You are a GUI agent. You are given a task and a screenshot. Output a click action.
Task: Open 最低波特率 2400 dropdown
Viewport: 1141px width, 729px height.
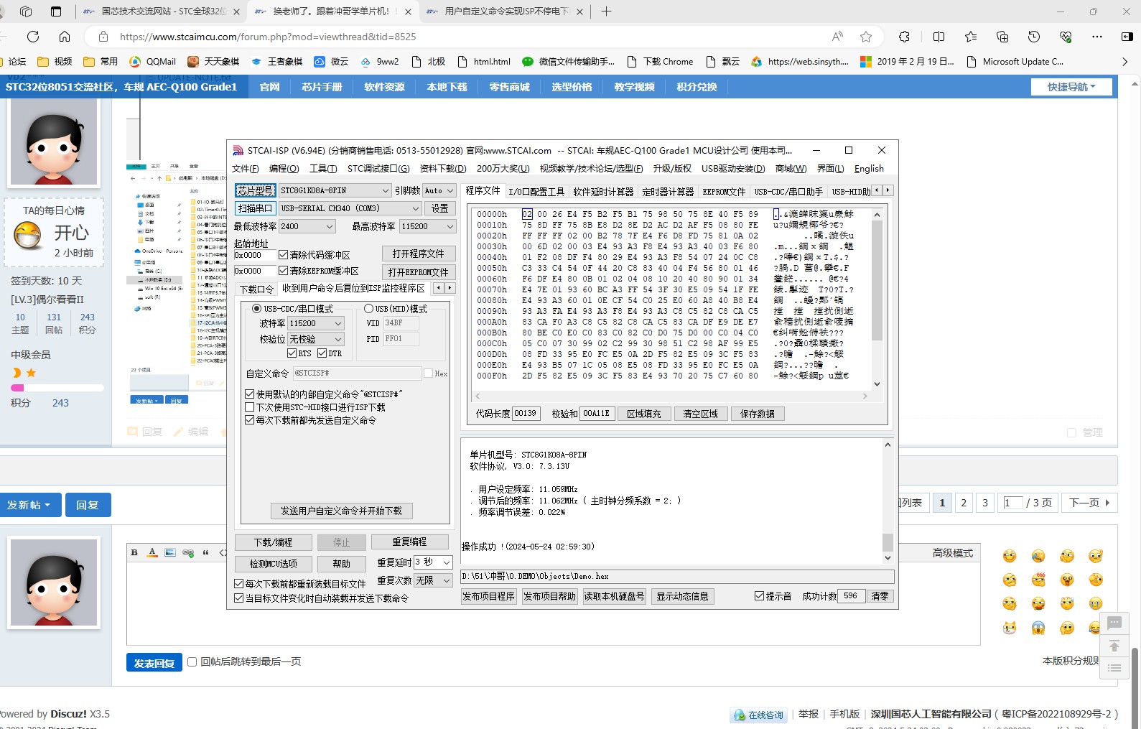307,226
